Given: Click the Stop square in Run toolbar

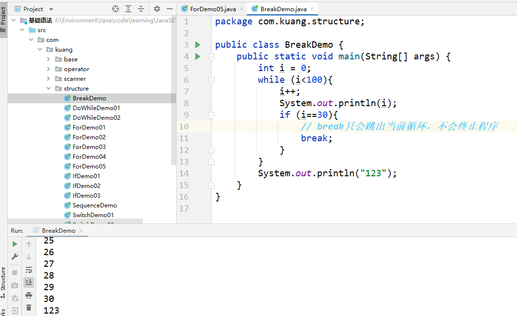Looking at the screenshot, I should pyautogui.click(x=15, y=273).
